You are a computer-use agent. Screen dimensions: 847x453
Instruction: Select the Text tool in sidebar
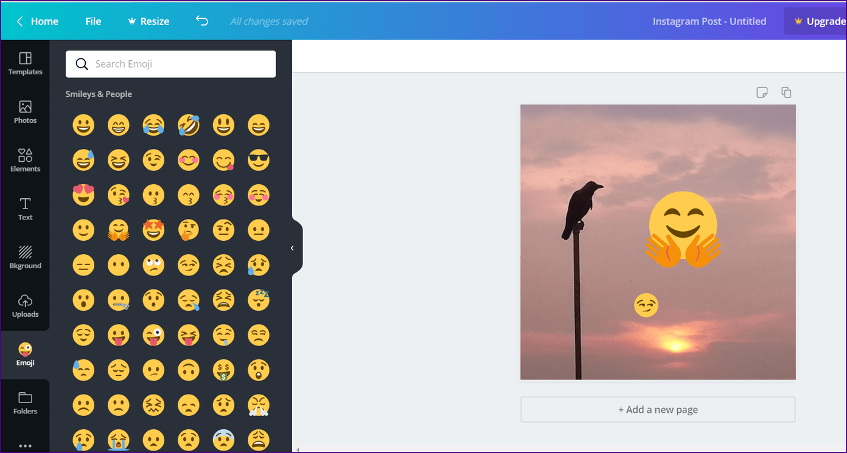click(25, 209)
